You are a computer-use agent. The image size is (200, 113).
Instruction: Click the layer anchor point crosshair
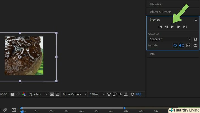click(20, 57)
